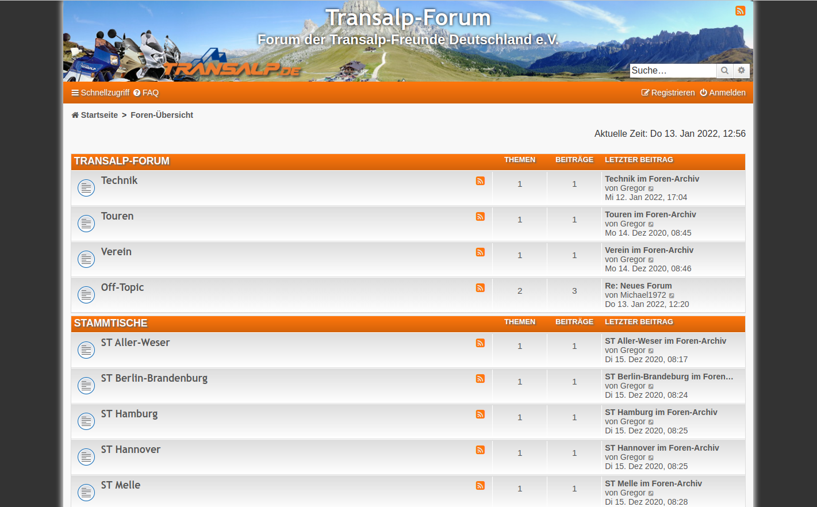
Task: View latest post icon by Michael1972
Action: pos(672,295)
